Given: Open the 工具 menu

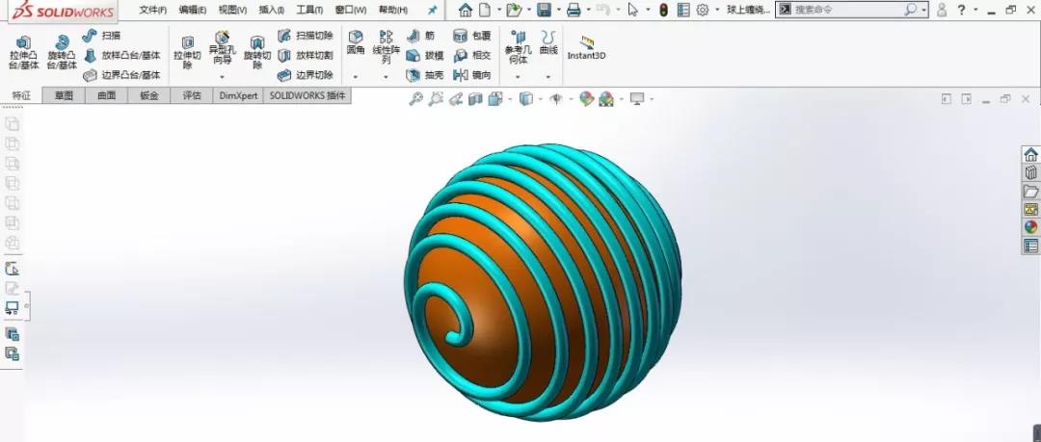Looking at the screenshot, I should [x=309, y=10].
